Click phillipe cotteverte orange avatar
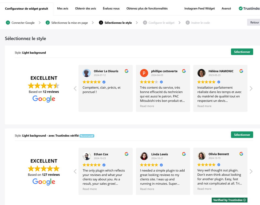This screenshot has height=205, width=260. click(144, 73)
